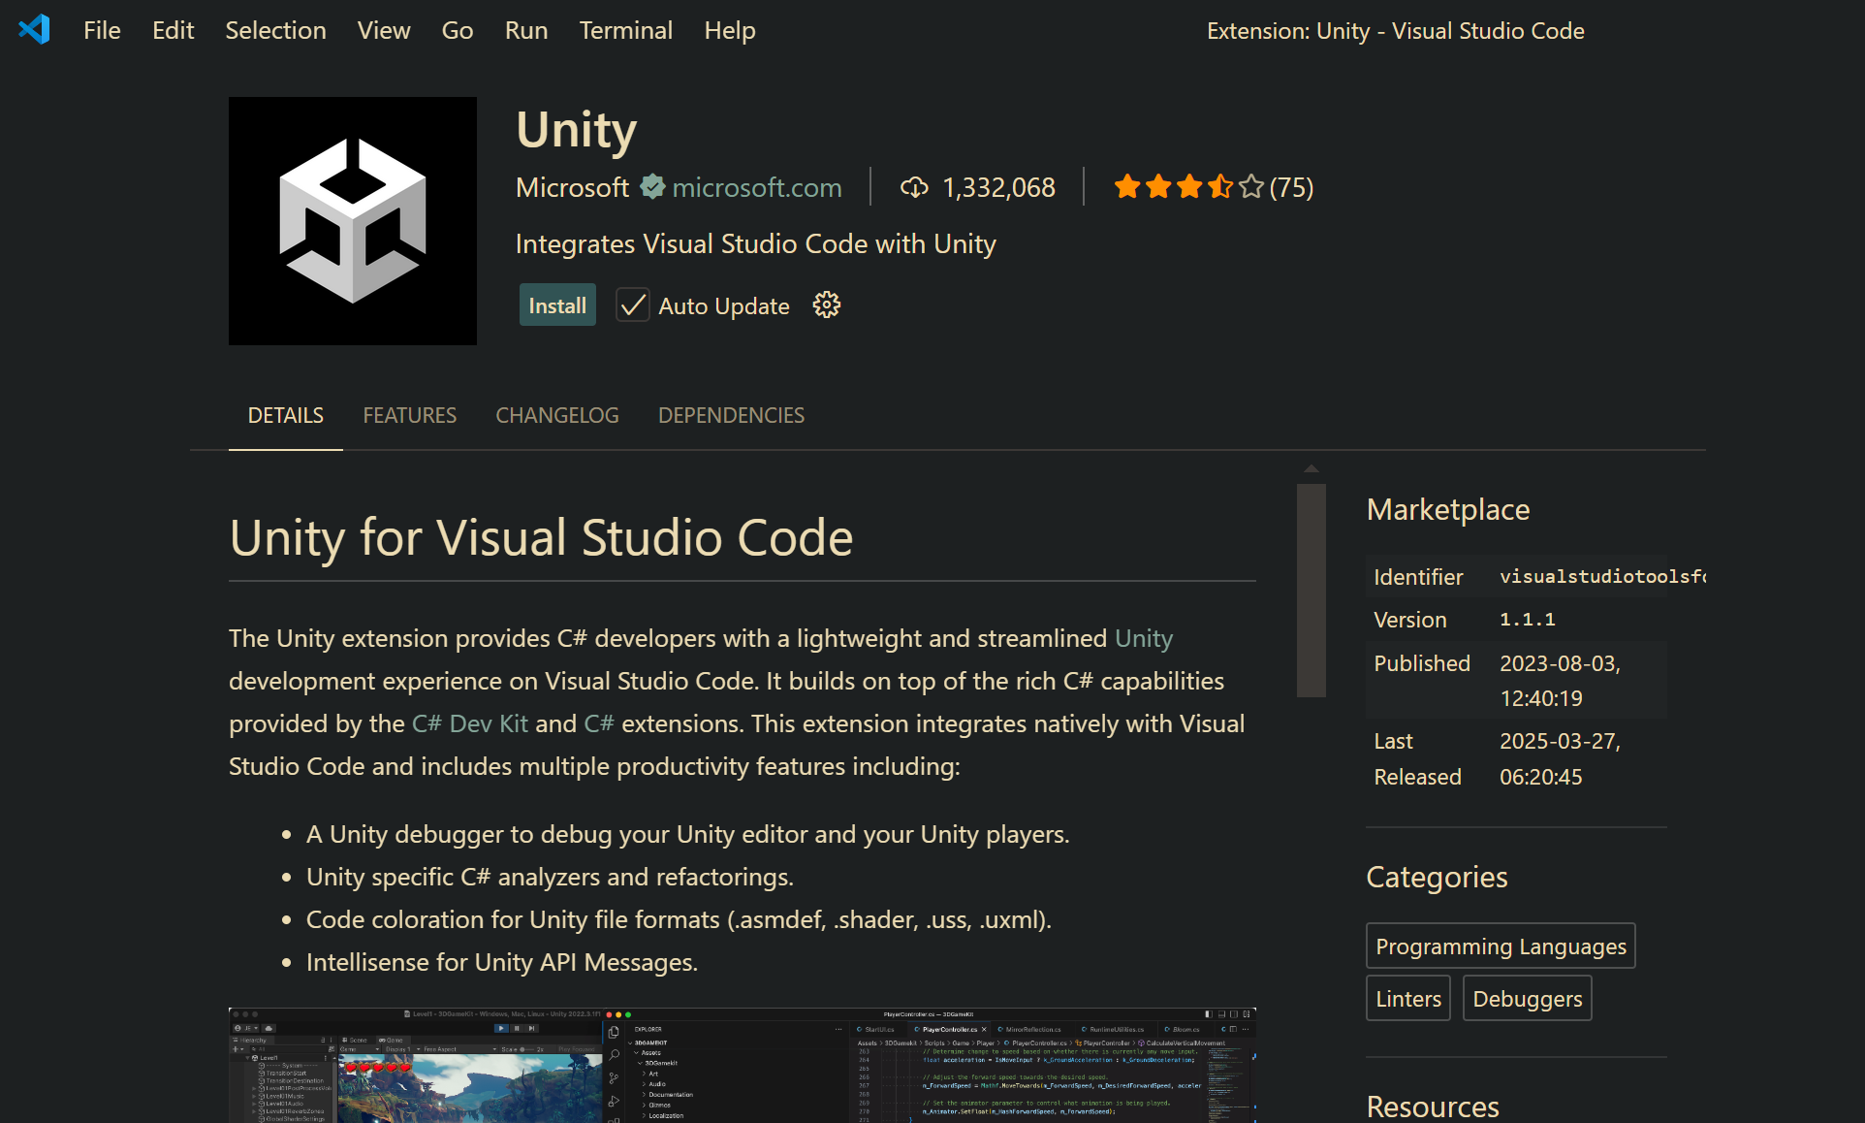1865x1123 pixels.
Task: Switch to the DEPENDENCIES tab
Action: tap(731, 415)
